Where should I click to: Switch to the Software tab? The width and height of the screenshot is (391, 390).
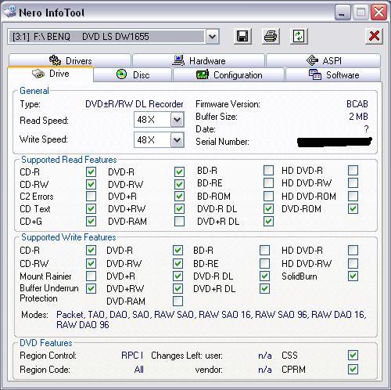pos(333,75)
